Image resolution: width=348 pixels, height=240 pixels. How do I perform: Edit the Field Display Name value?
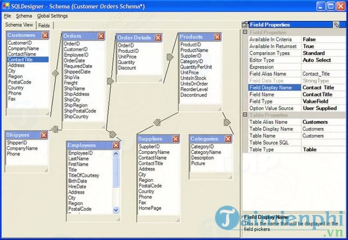(323, 88)
